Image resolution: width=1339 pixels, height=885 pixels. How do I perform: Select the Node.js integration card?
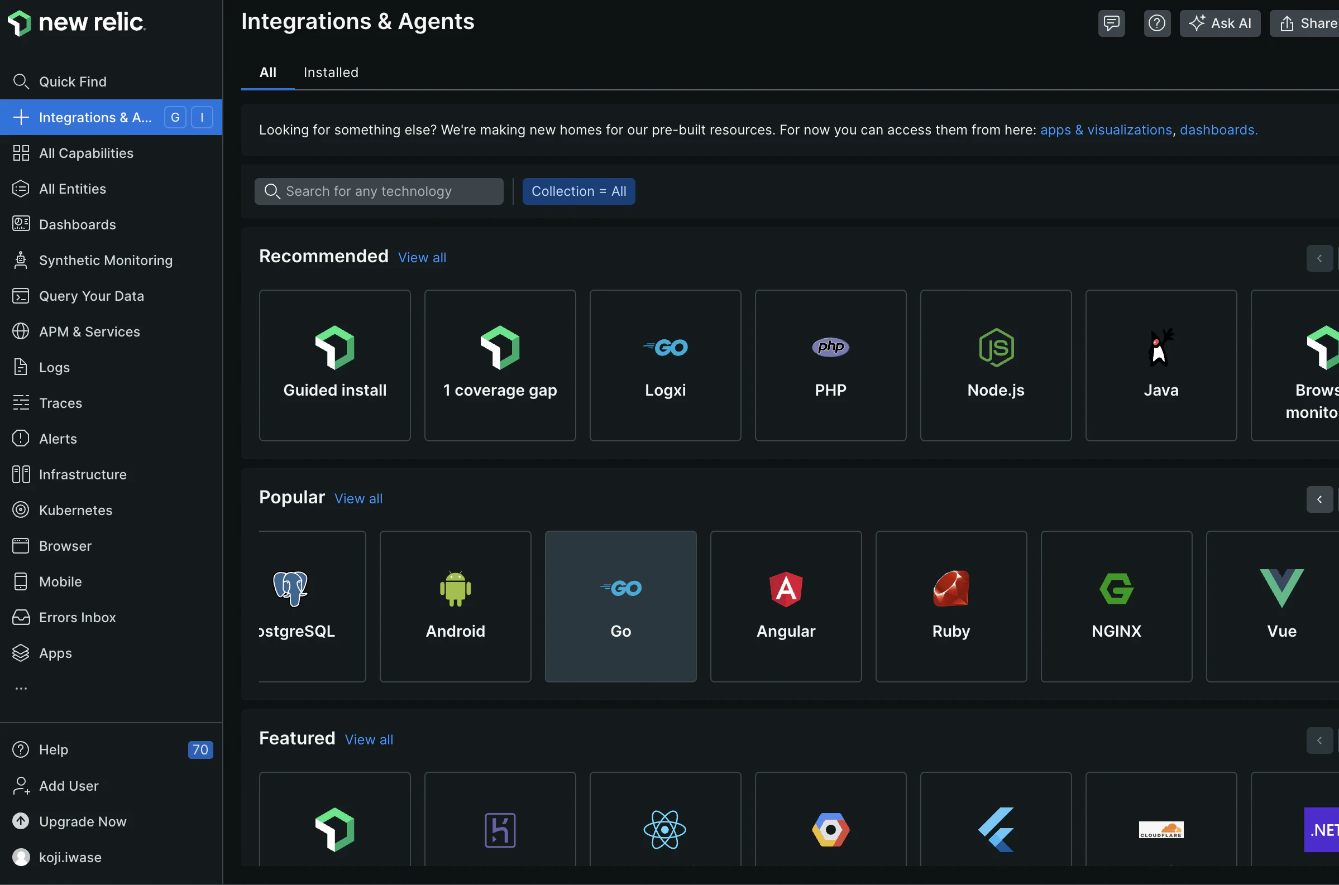(x=996, y=365)
